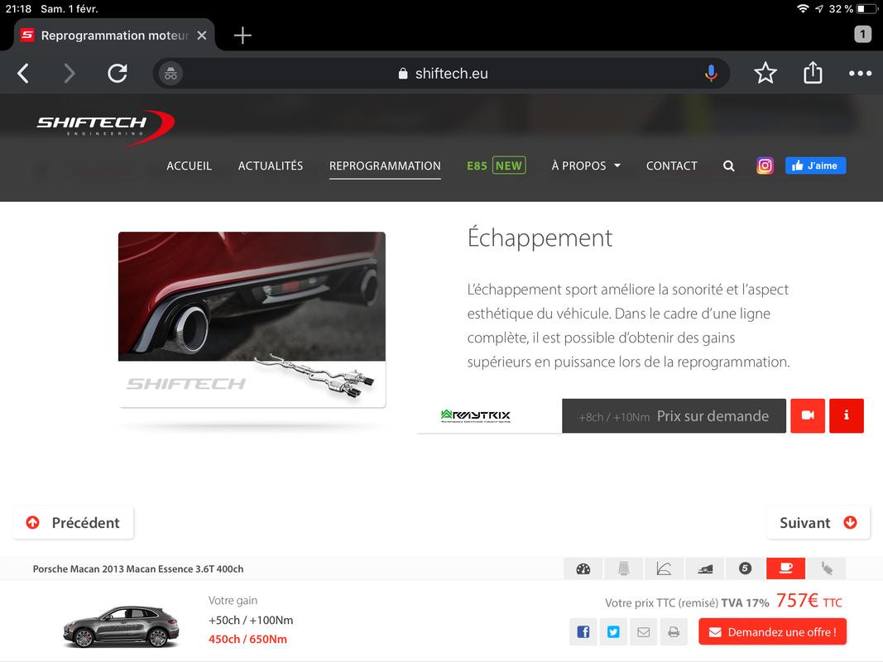The height and width of the screenshot is (662, 883).
Task: Show exhaust info with the i button
Action: (846, 415)
